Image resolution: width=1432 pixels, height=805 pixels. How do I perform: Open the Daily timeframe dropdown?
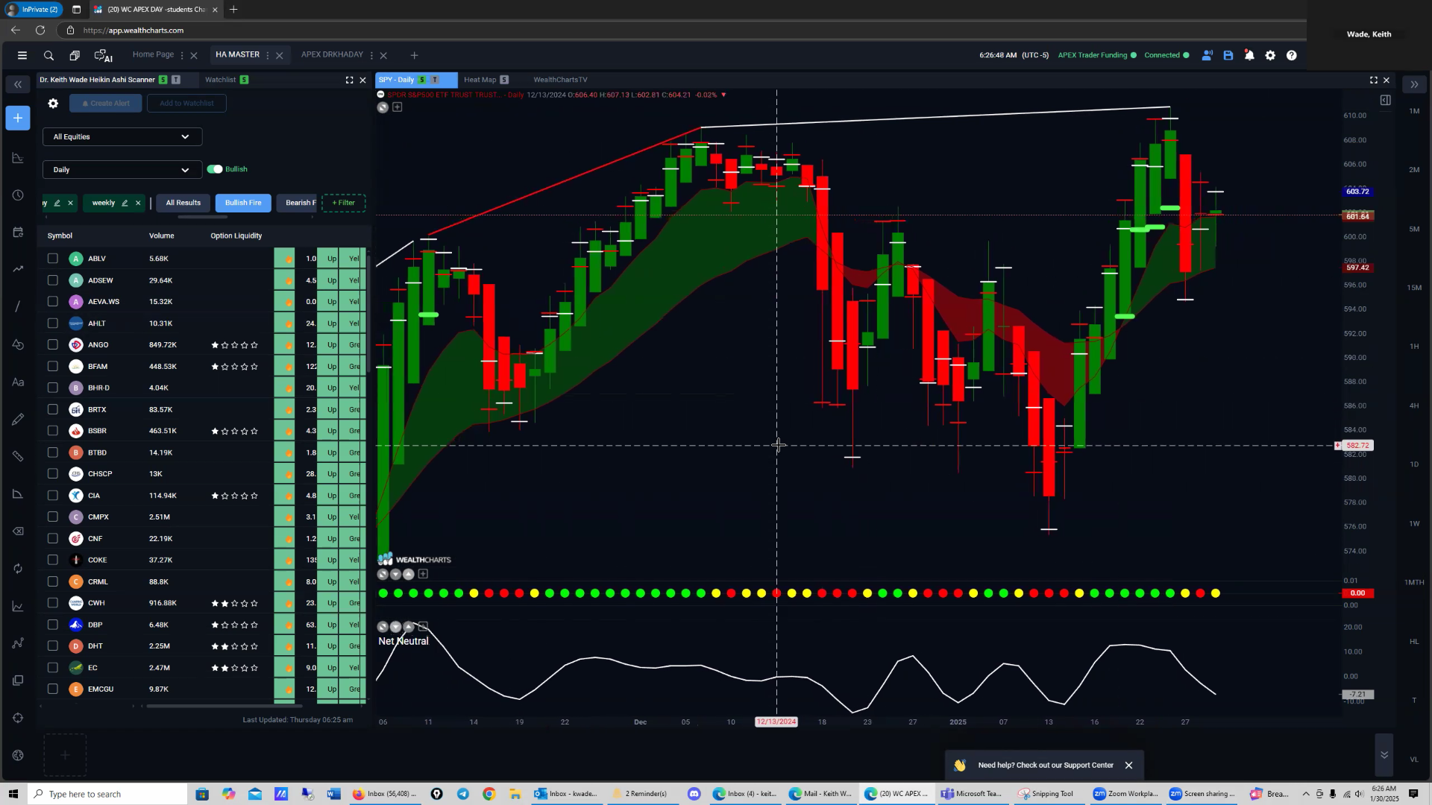tap(122, 170)
